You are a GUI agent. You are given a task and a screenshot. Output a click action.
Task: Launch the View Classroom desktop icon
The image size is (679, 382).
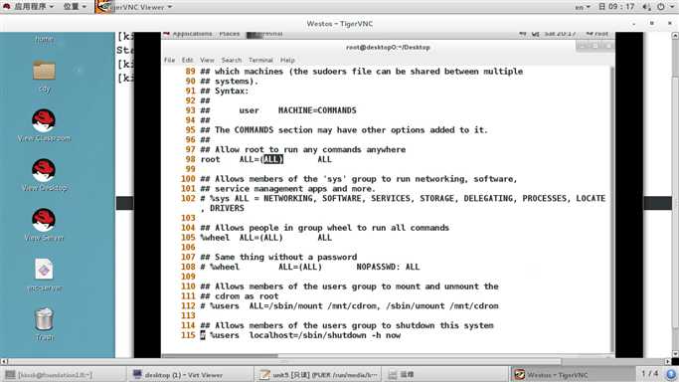tap(44, 120)
